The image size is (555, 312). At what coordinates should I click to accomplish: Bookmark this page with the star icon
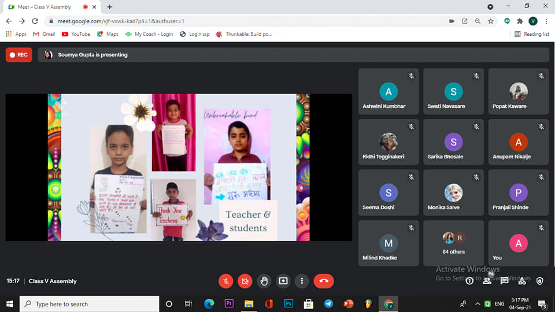[x=491, y=21]
